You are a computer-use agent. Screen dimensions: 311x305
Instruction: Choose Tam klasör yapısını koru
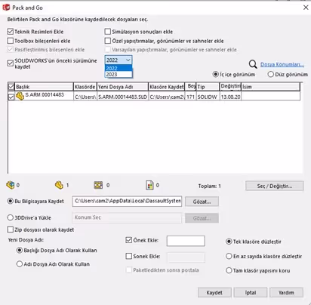coord(229,271)
